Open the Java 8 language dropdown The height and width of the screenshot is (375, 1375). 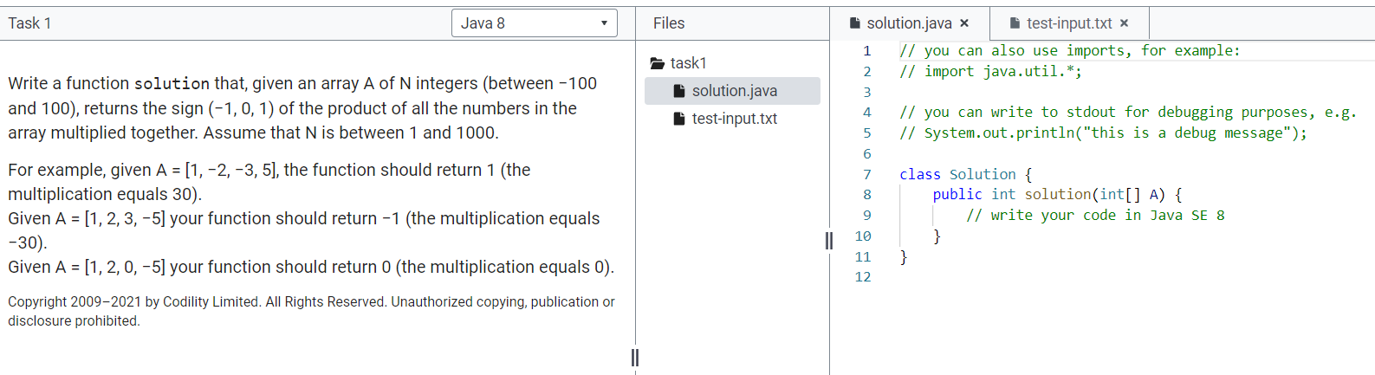coord(534,23)
